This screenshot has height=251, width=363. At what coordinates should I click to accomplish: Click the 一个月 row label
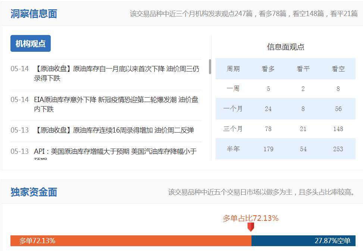233,109
